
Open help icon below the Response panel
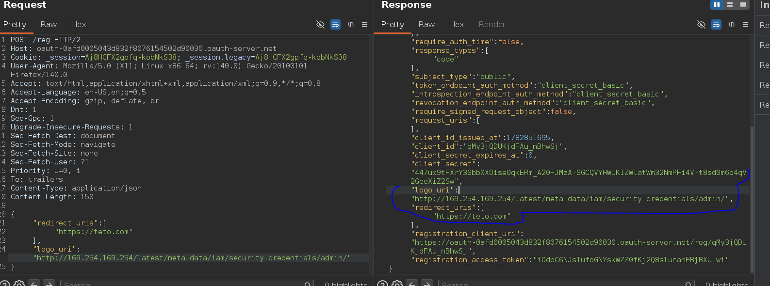382,284
